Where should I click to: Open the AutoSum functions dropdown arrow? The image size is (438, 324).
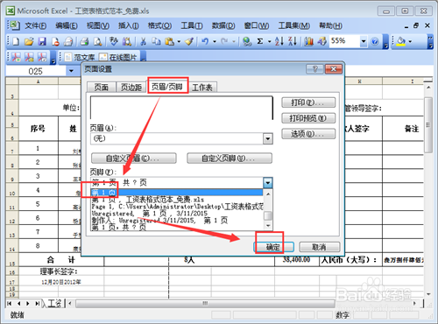270,42
